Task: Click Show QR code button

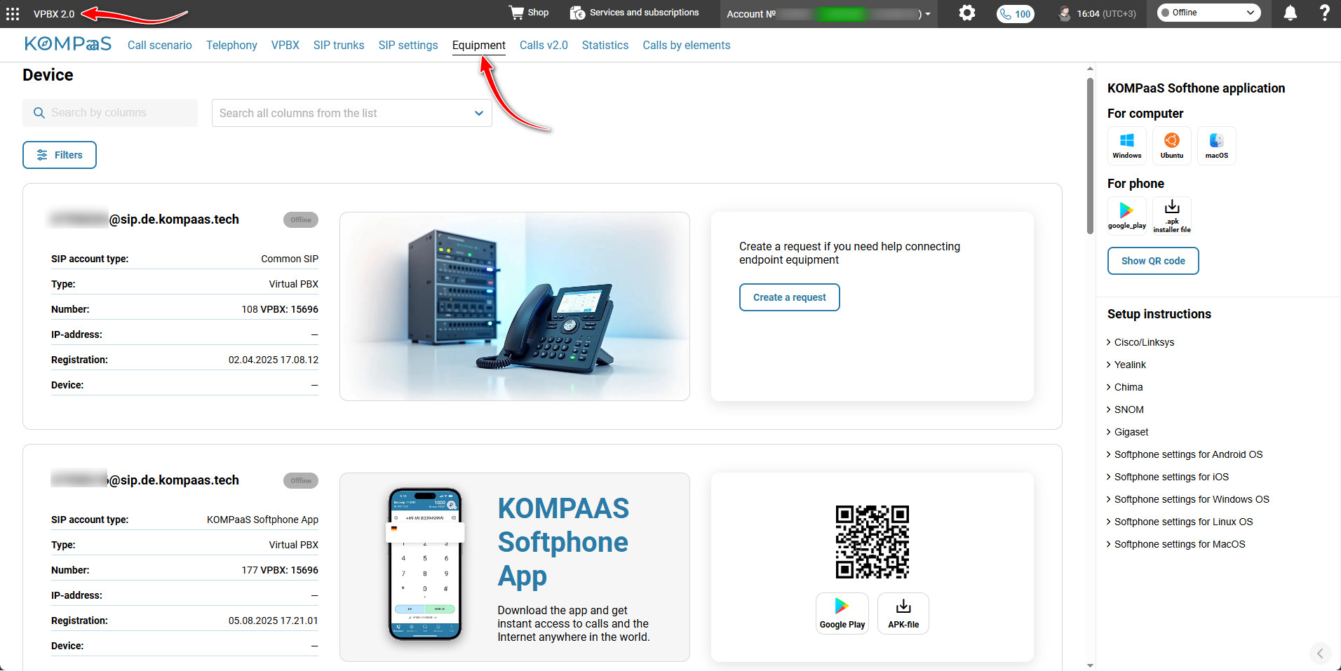Action: click(x=1153, y=261)
